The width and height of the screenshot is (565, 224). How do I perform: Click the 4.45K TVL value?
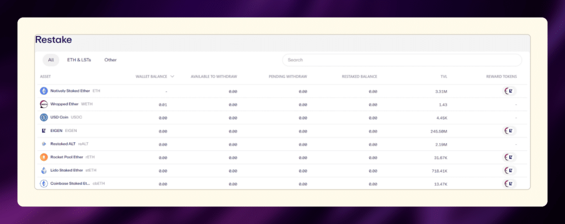[x=442, y=118]
